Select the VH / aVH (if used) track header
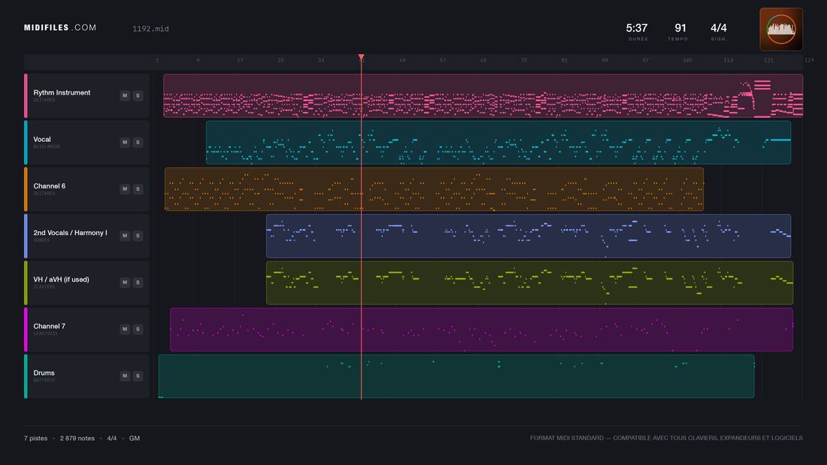 [86, 282]
